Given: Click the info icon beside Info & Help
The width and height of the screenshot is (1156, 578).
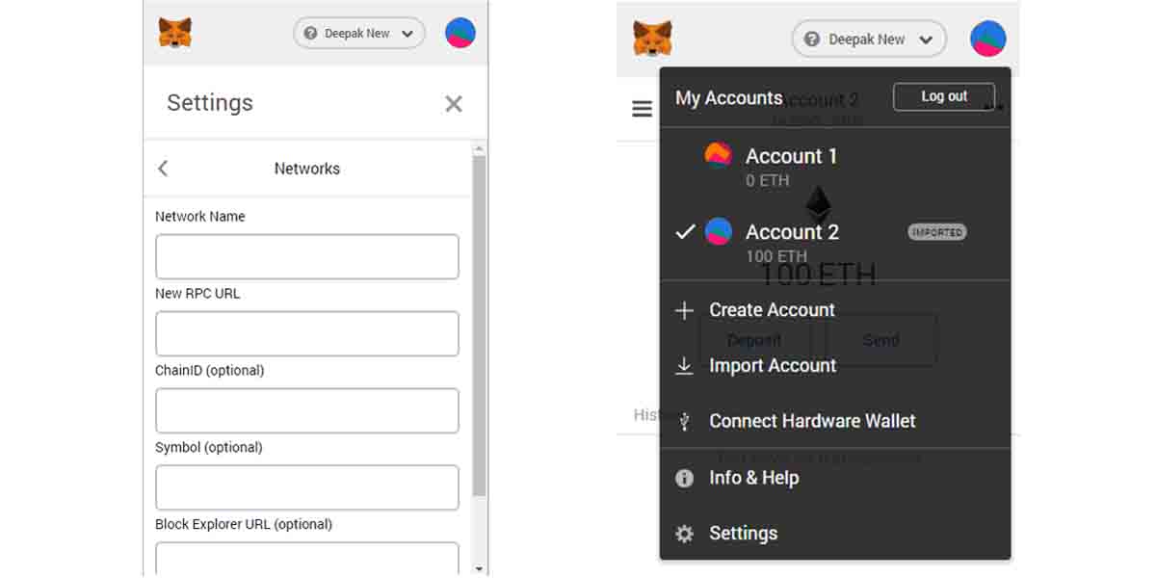Looking at the screenshot, I should [x=684, y=478].
